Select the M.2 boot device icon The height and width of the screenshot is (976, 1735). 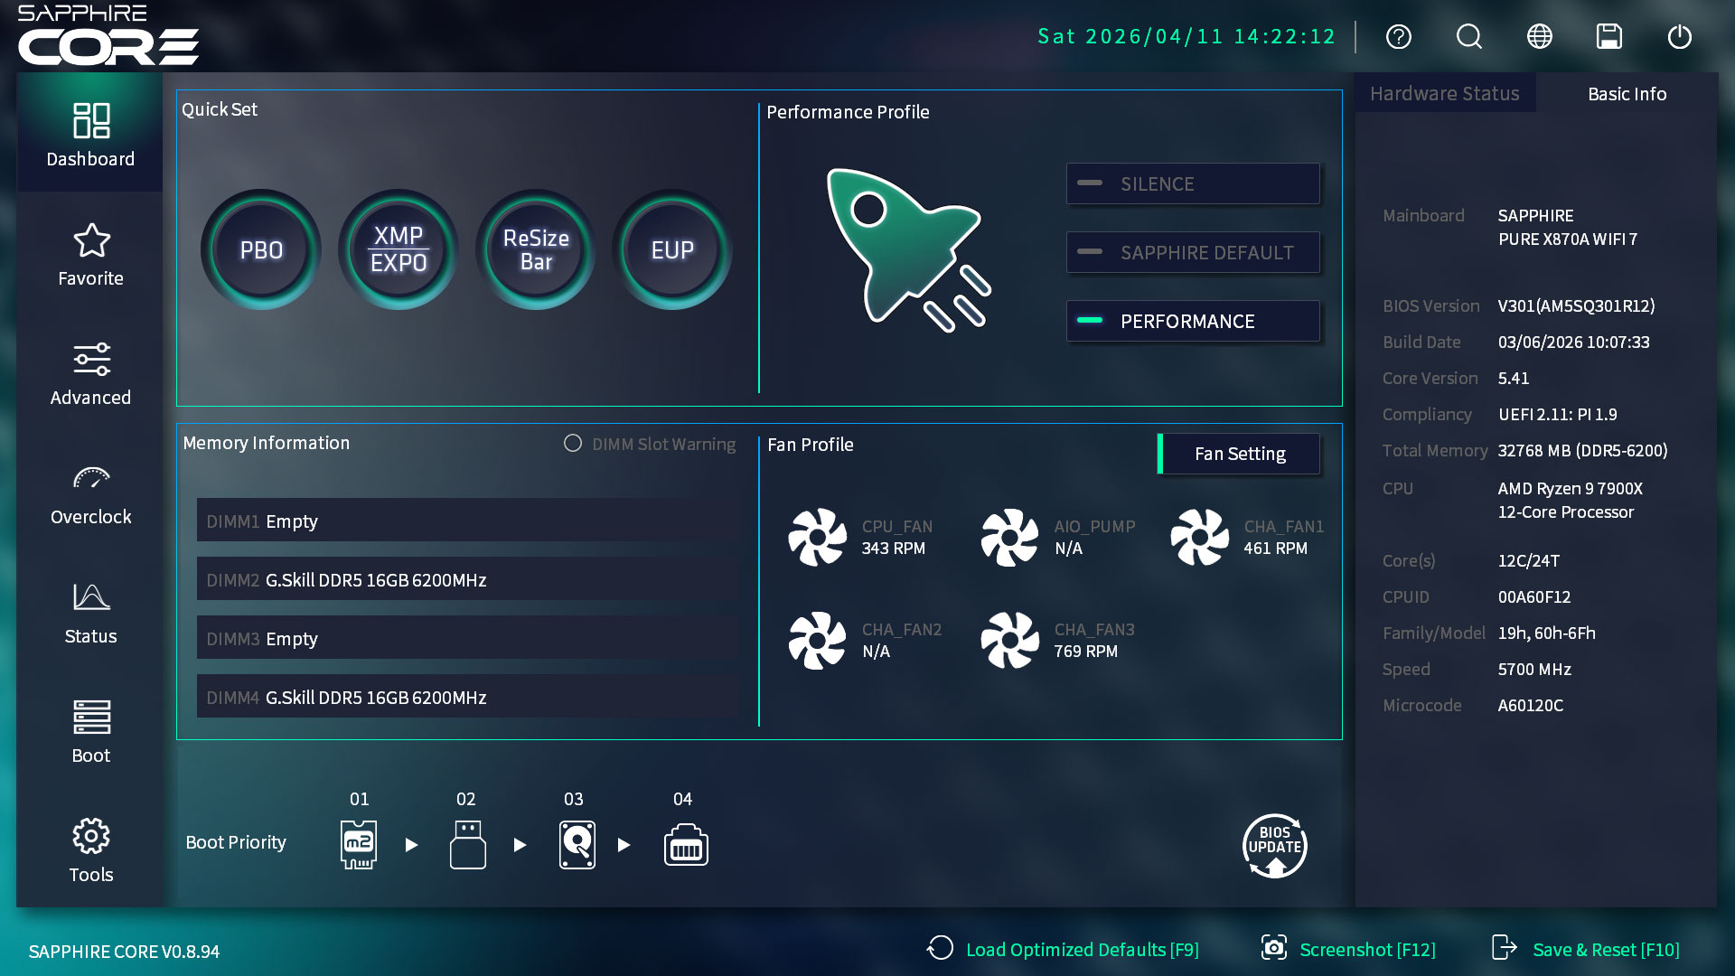(x=359, y=844)
